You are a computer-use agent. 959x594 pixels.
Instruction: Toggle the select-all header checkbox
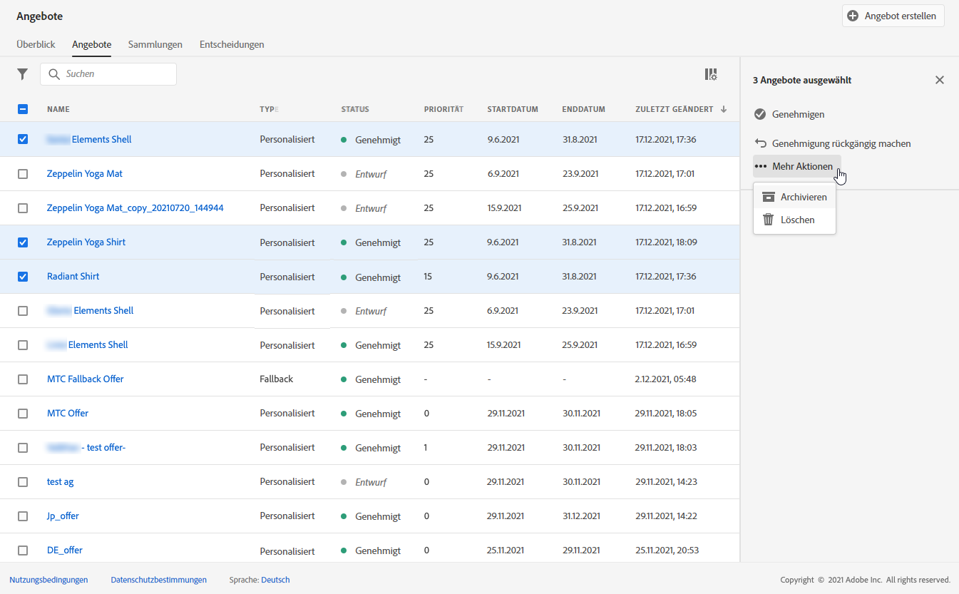(23, 109)
